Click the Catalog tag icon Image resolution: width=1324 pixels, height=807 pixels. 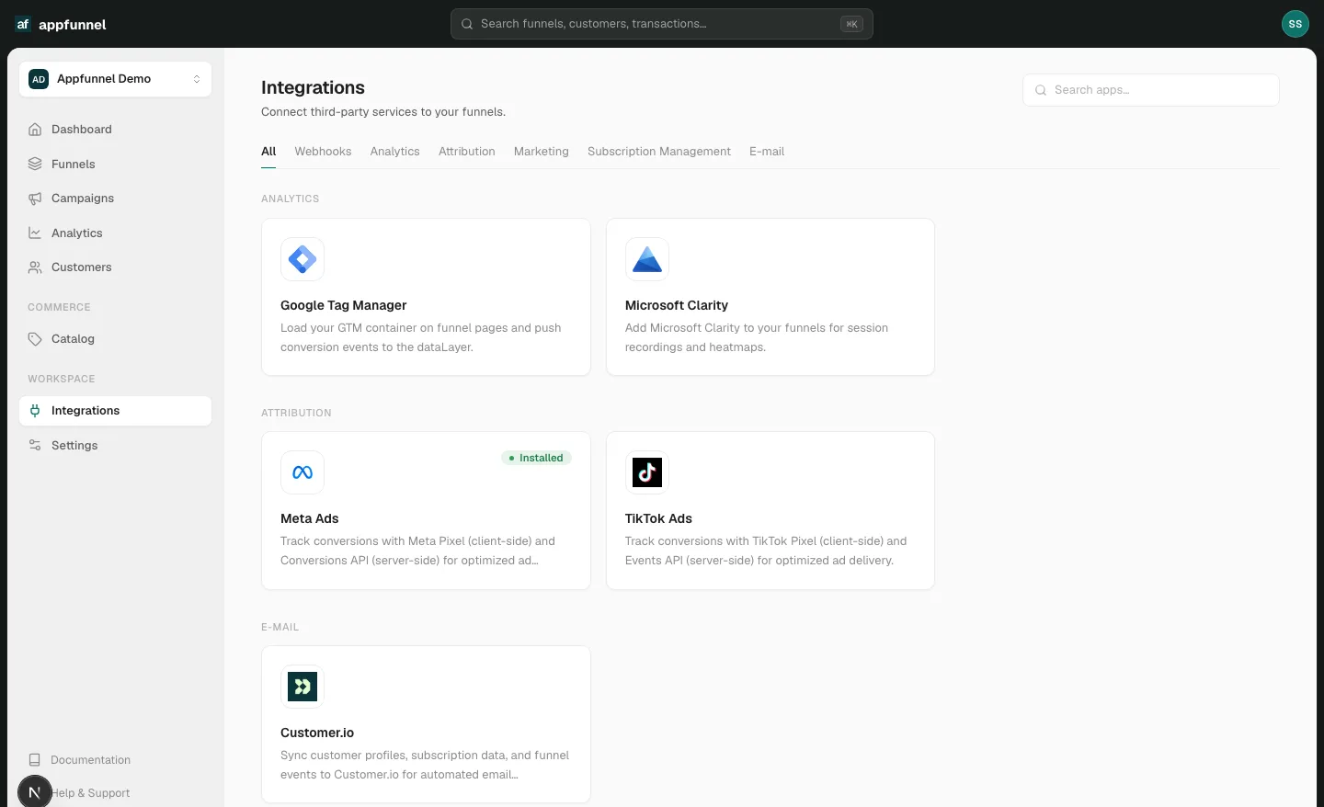[35, 339]
